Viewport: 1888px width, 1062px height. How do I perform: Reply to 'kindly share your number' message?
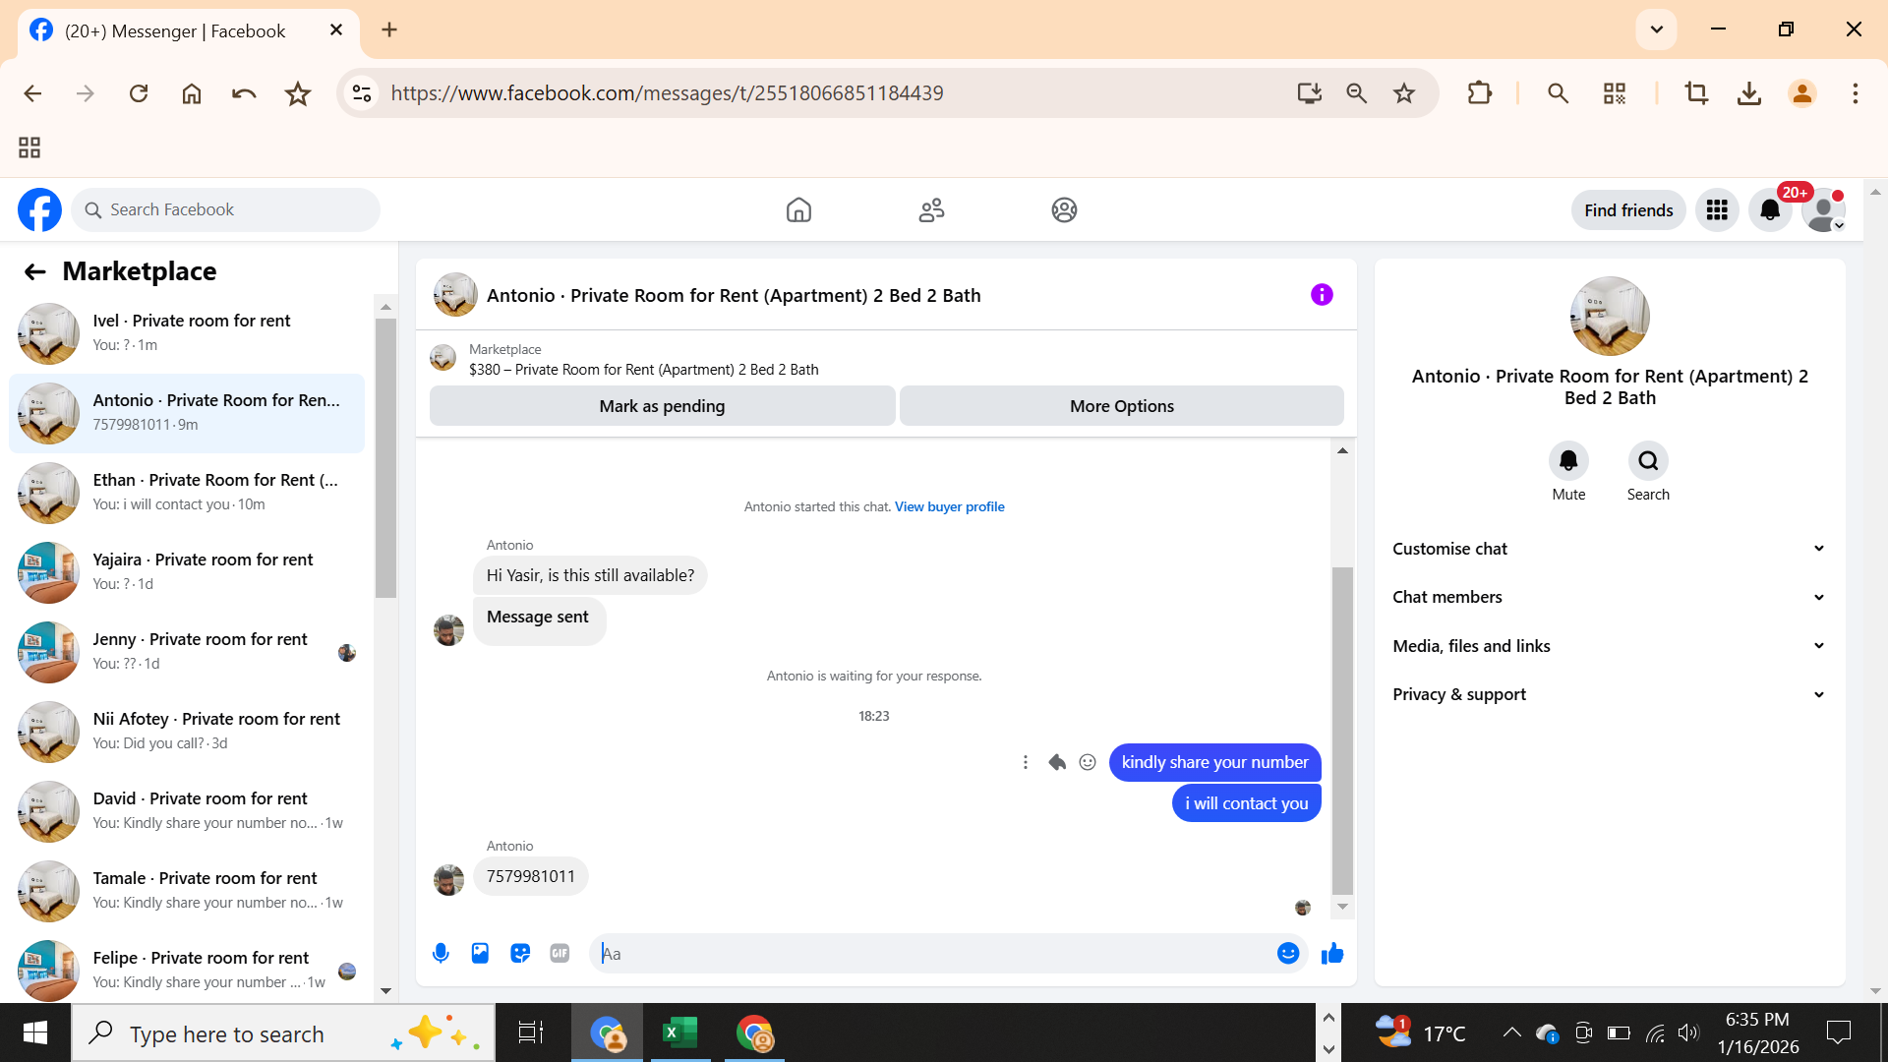1057,762
